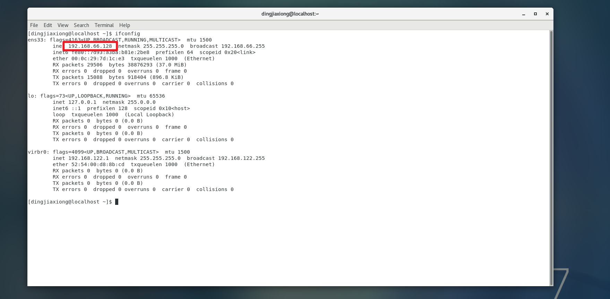Open the Edit menu

tap(48, 25)
